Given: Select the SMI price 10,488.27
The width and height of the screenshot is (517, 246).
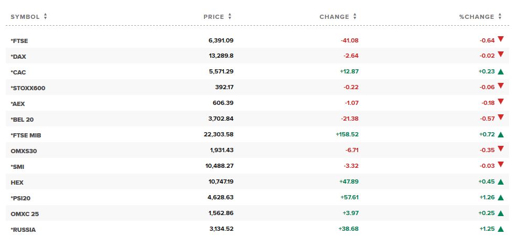Looking at the screenshot, I should click(x=219, y=166).
